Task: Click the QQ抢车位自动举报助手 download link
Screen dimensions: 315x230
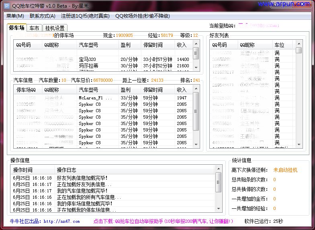Action: [163, 221]
